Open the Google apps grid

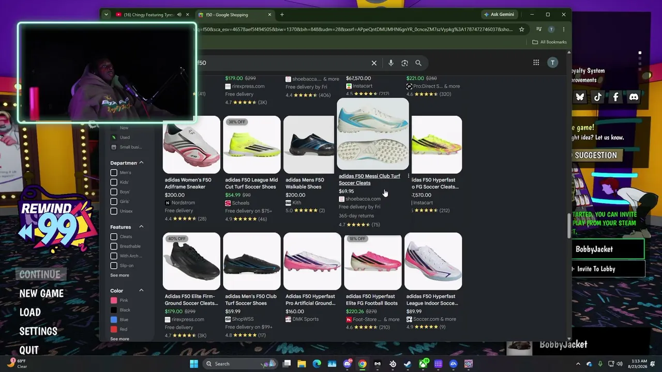pos(536,63)
